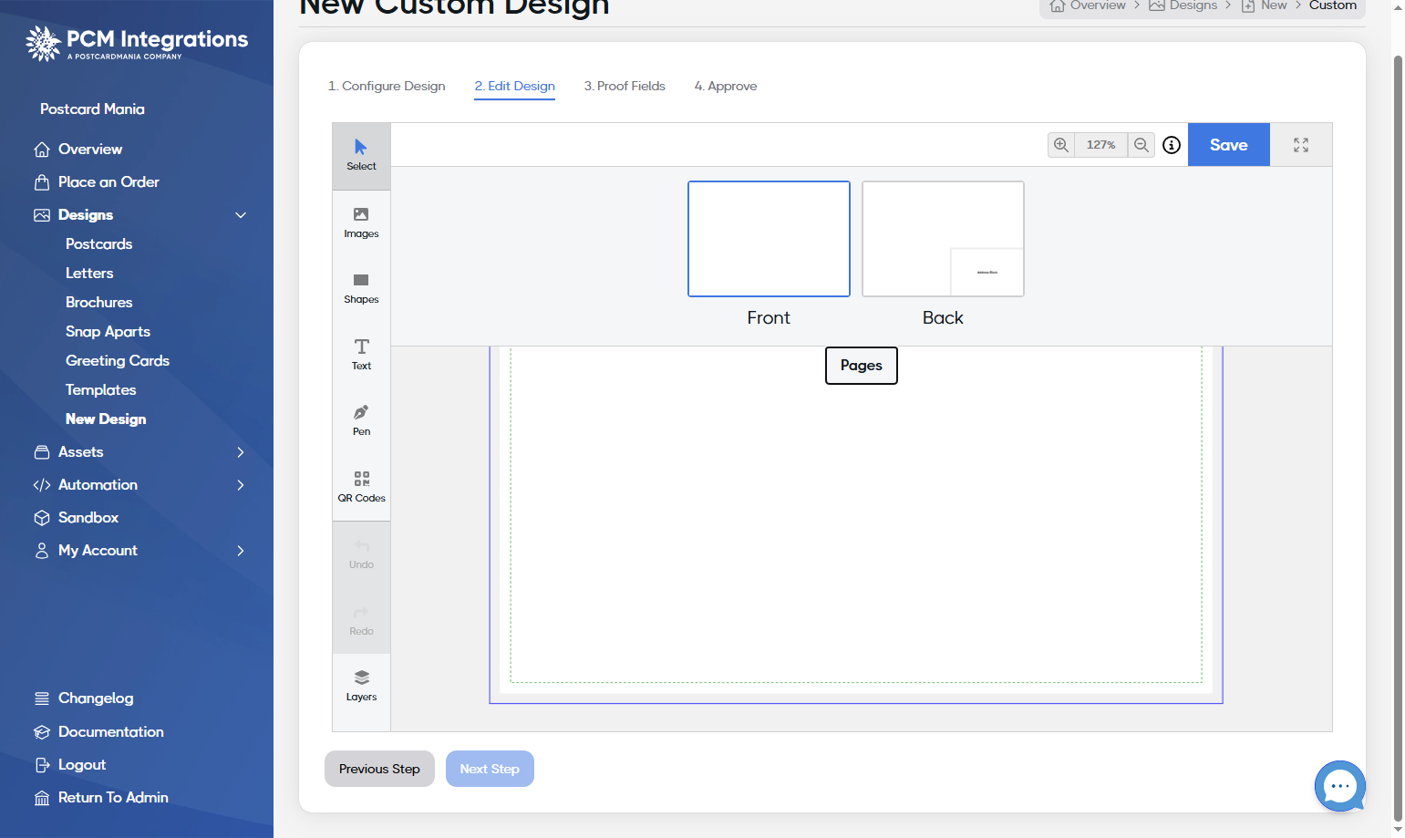Toggle the Pages panel button

pyautogui.click(x=862, y=366)
